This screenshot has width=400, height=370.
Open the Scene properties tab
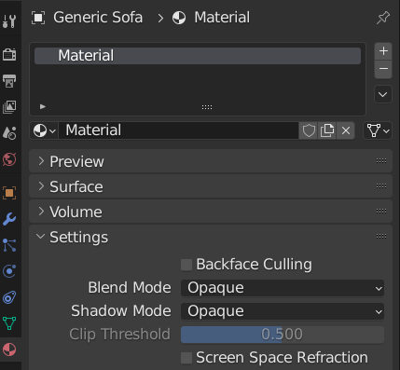click(x=9, y=133)
